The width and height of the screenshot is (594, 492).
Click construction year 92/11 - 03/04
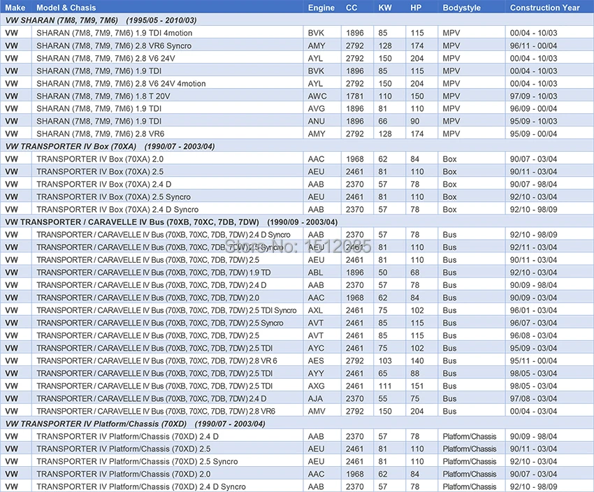click(533, 247)
